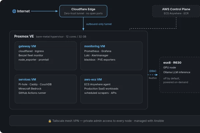Click the arrow from Internet to Cloudflare

pyautogui.click(x=44, y=11)
